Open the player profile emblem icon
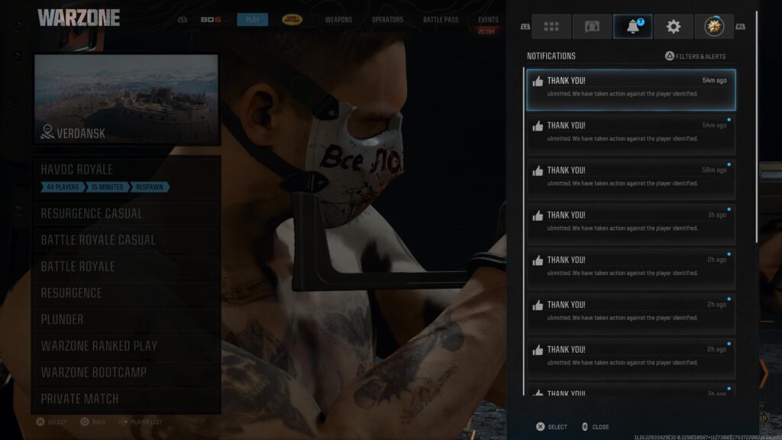Viewport: 782px width, 440px height. click(714, 27)
